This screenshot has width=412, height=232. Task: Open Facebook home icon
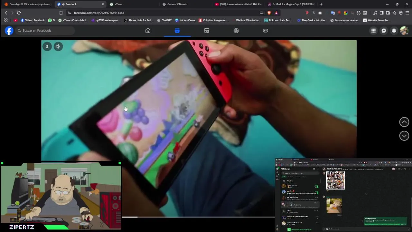[148, 31]
